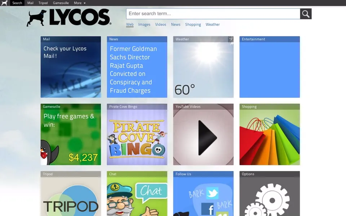Open the Twitter icon in Follow Us tile
Screen dimensions: 346x216
[212, 193]
